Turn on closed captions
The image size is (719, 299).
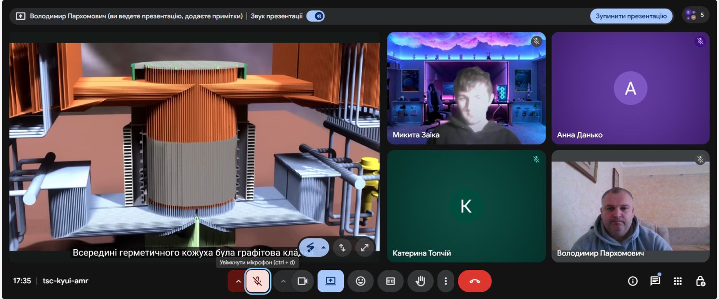pos(391,281)
